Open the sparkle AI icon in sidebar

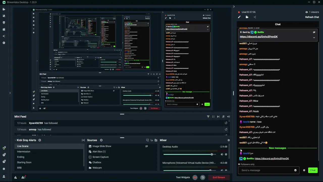click(4, 36)
